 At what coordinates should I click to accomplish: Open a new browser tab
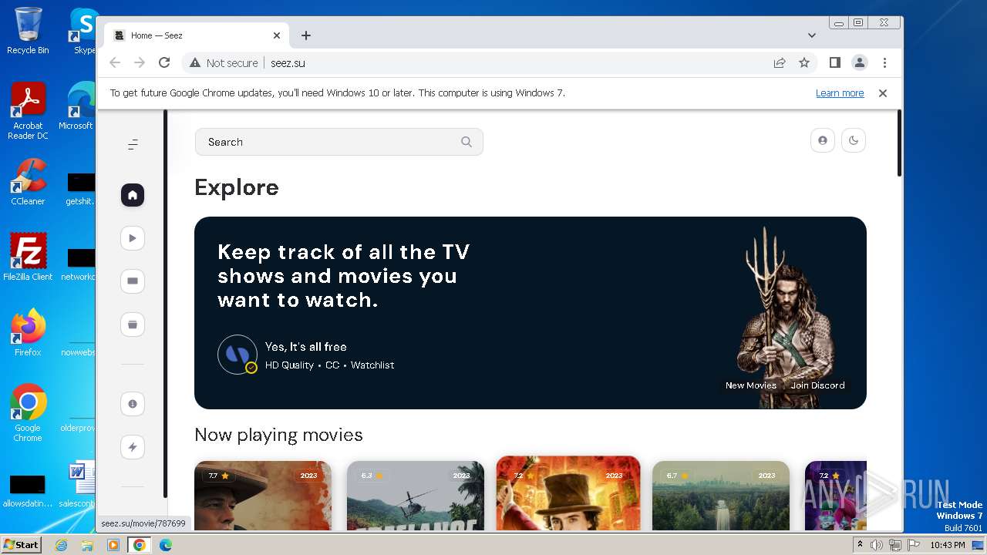click(x=306, y=35)
